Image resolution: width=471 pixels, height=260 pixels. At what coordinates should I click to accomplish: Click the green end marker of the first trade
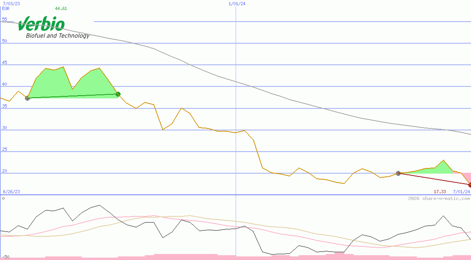tap(118, 94)
